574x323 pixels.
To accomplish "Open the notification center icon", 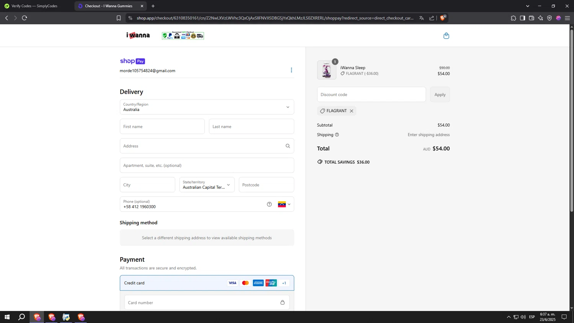I will tap(564, 317).
